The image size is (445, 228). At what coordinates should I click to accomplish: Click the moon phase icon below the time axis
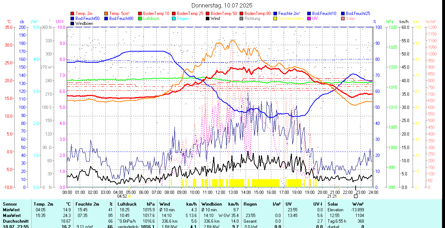(x=355, y=196)
